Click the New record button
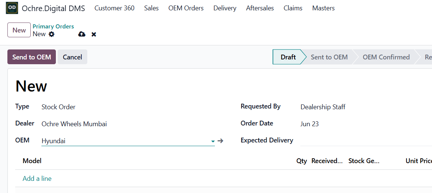This screenshot has width=432, height=193. point(19,30)
